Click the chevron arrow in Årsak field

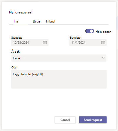pyautogui.click(x=103, y=58)
